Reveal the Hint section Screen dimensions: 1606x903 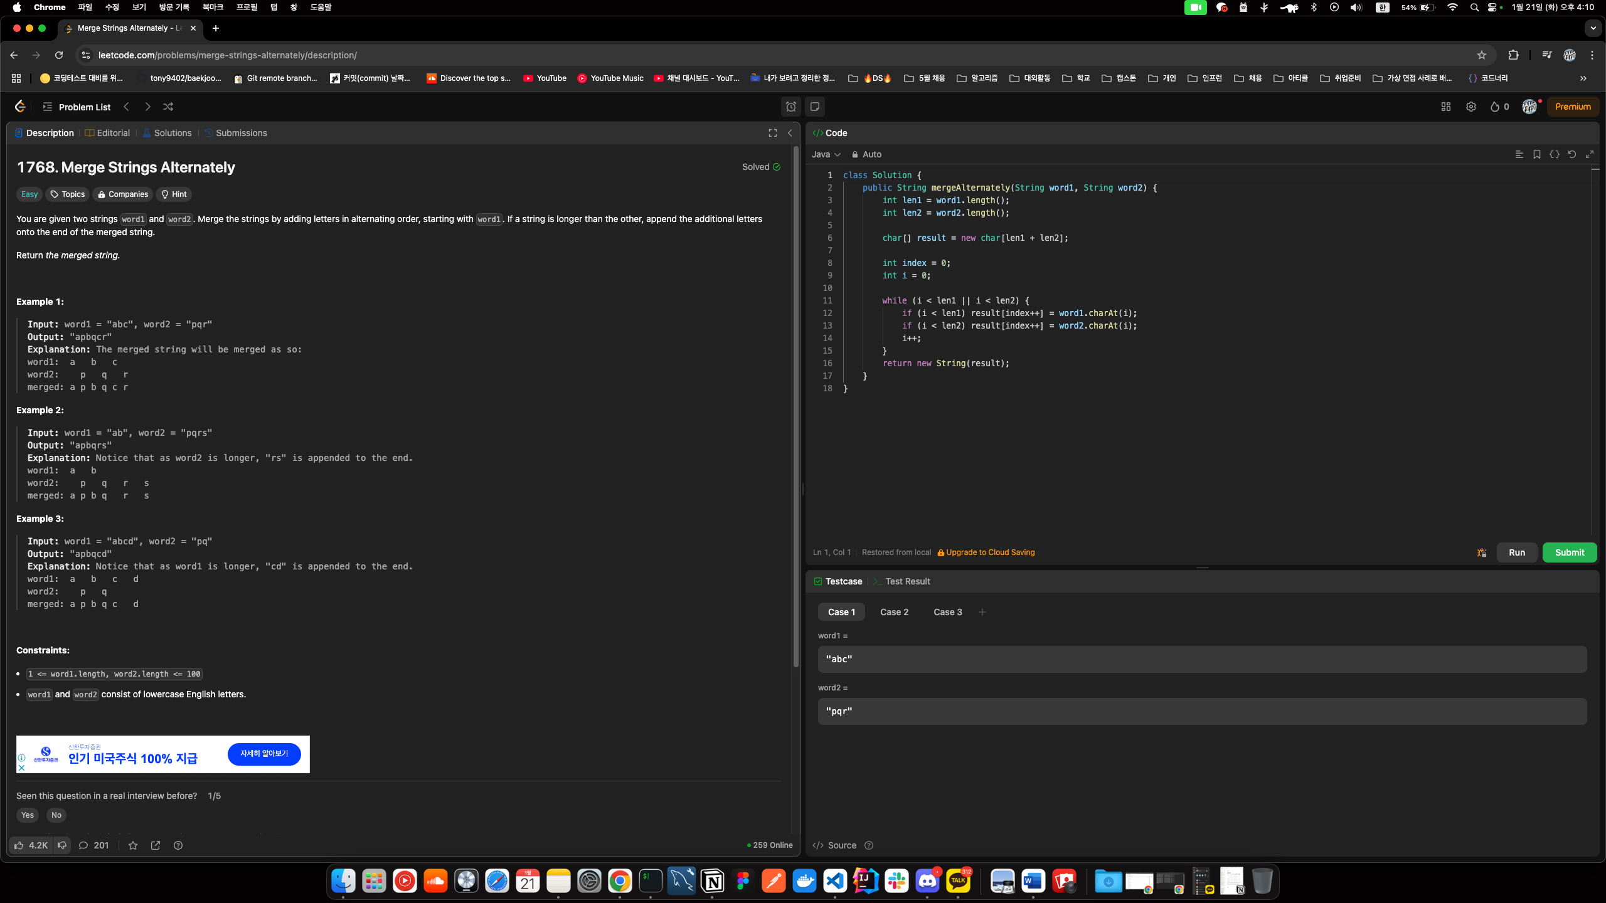coord(174,194)
